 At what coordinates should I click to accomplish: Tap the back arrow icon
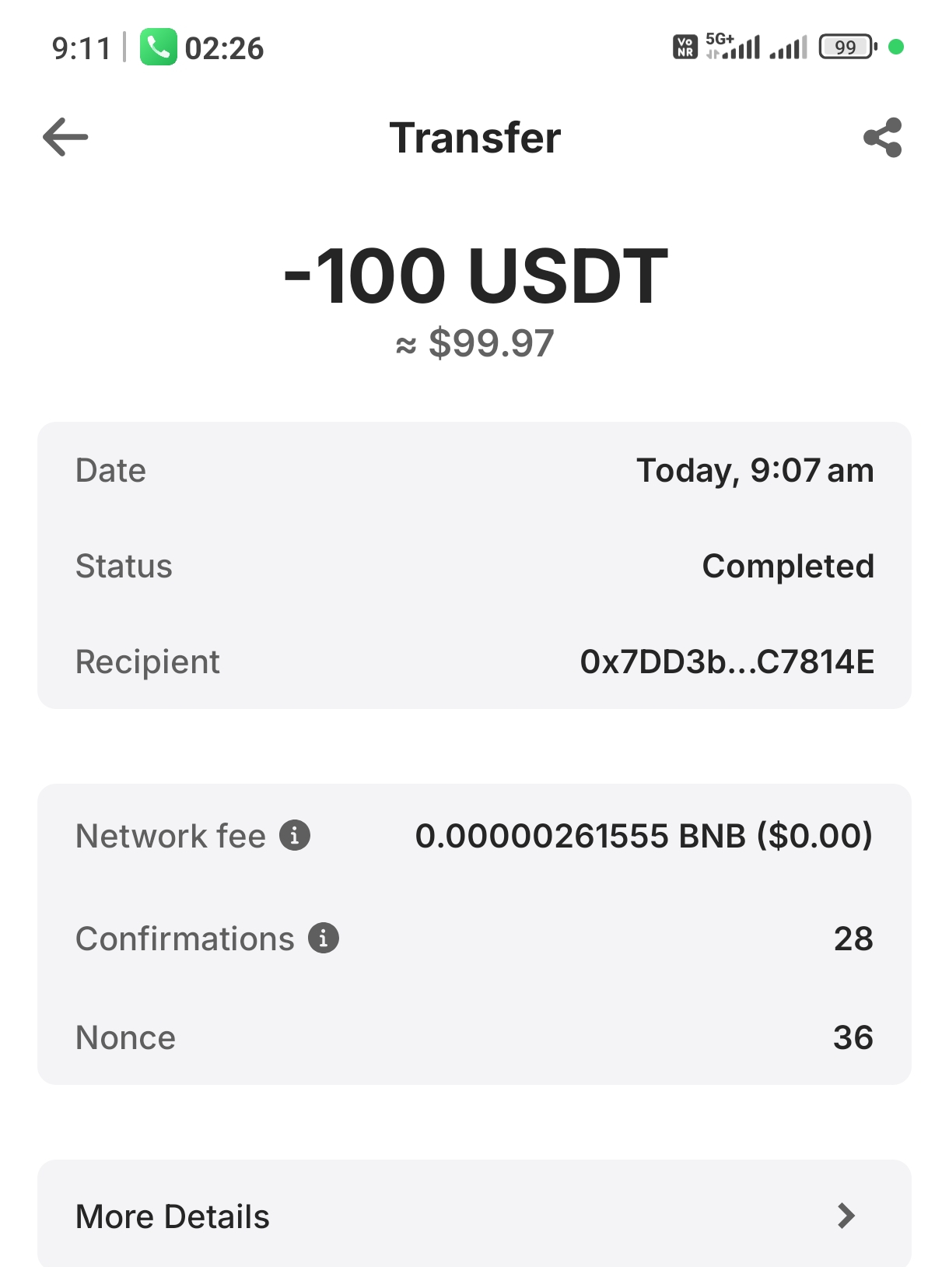[65, 138]
